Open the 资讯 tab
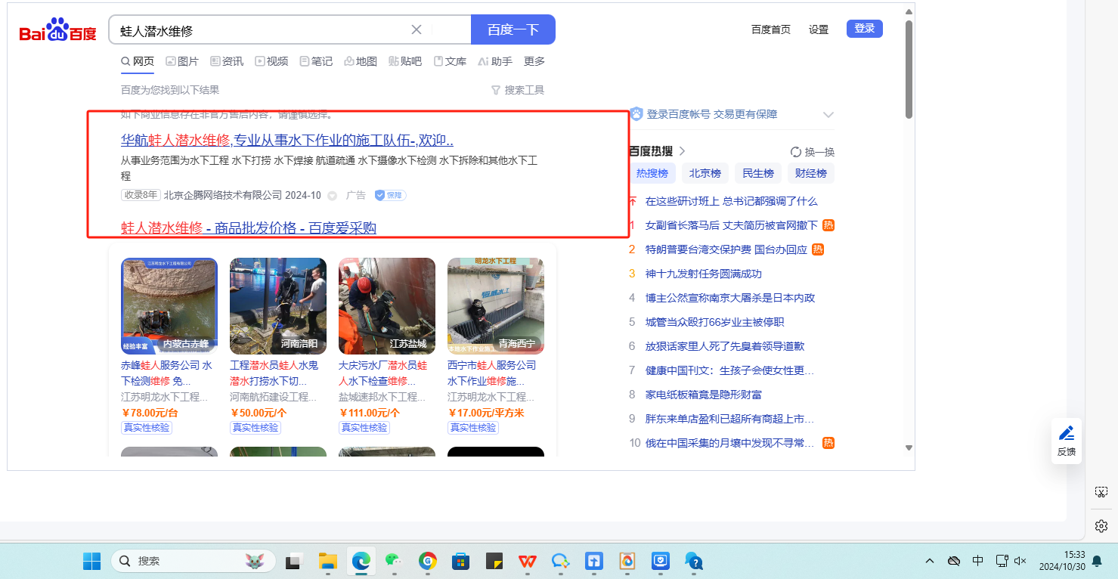Screen dimensions: 1118x579 pyautogui.click(x=227, y=61)
